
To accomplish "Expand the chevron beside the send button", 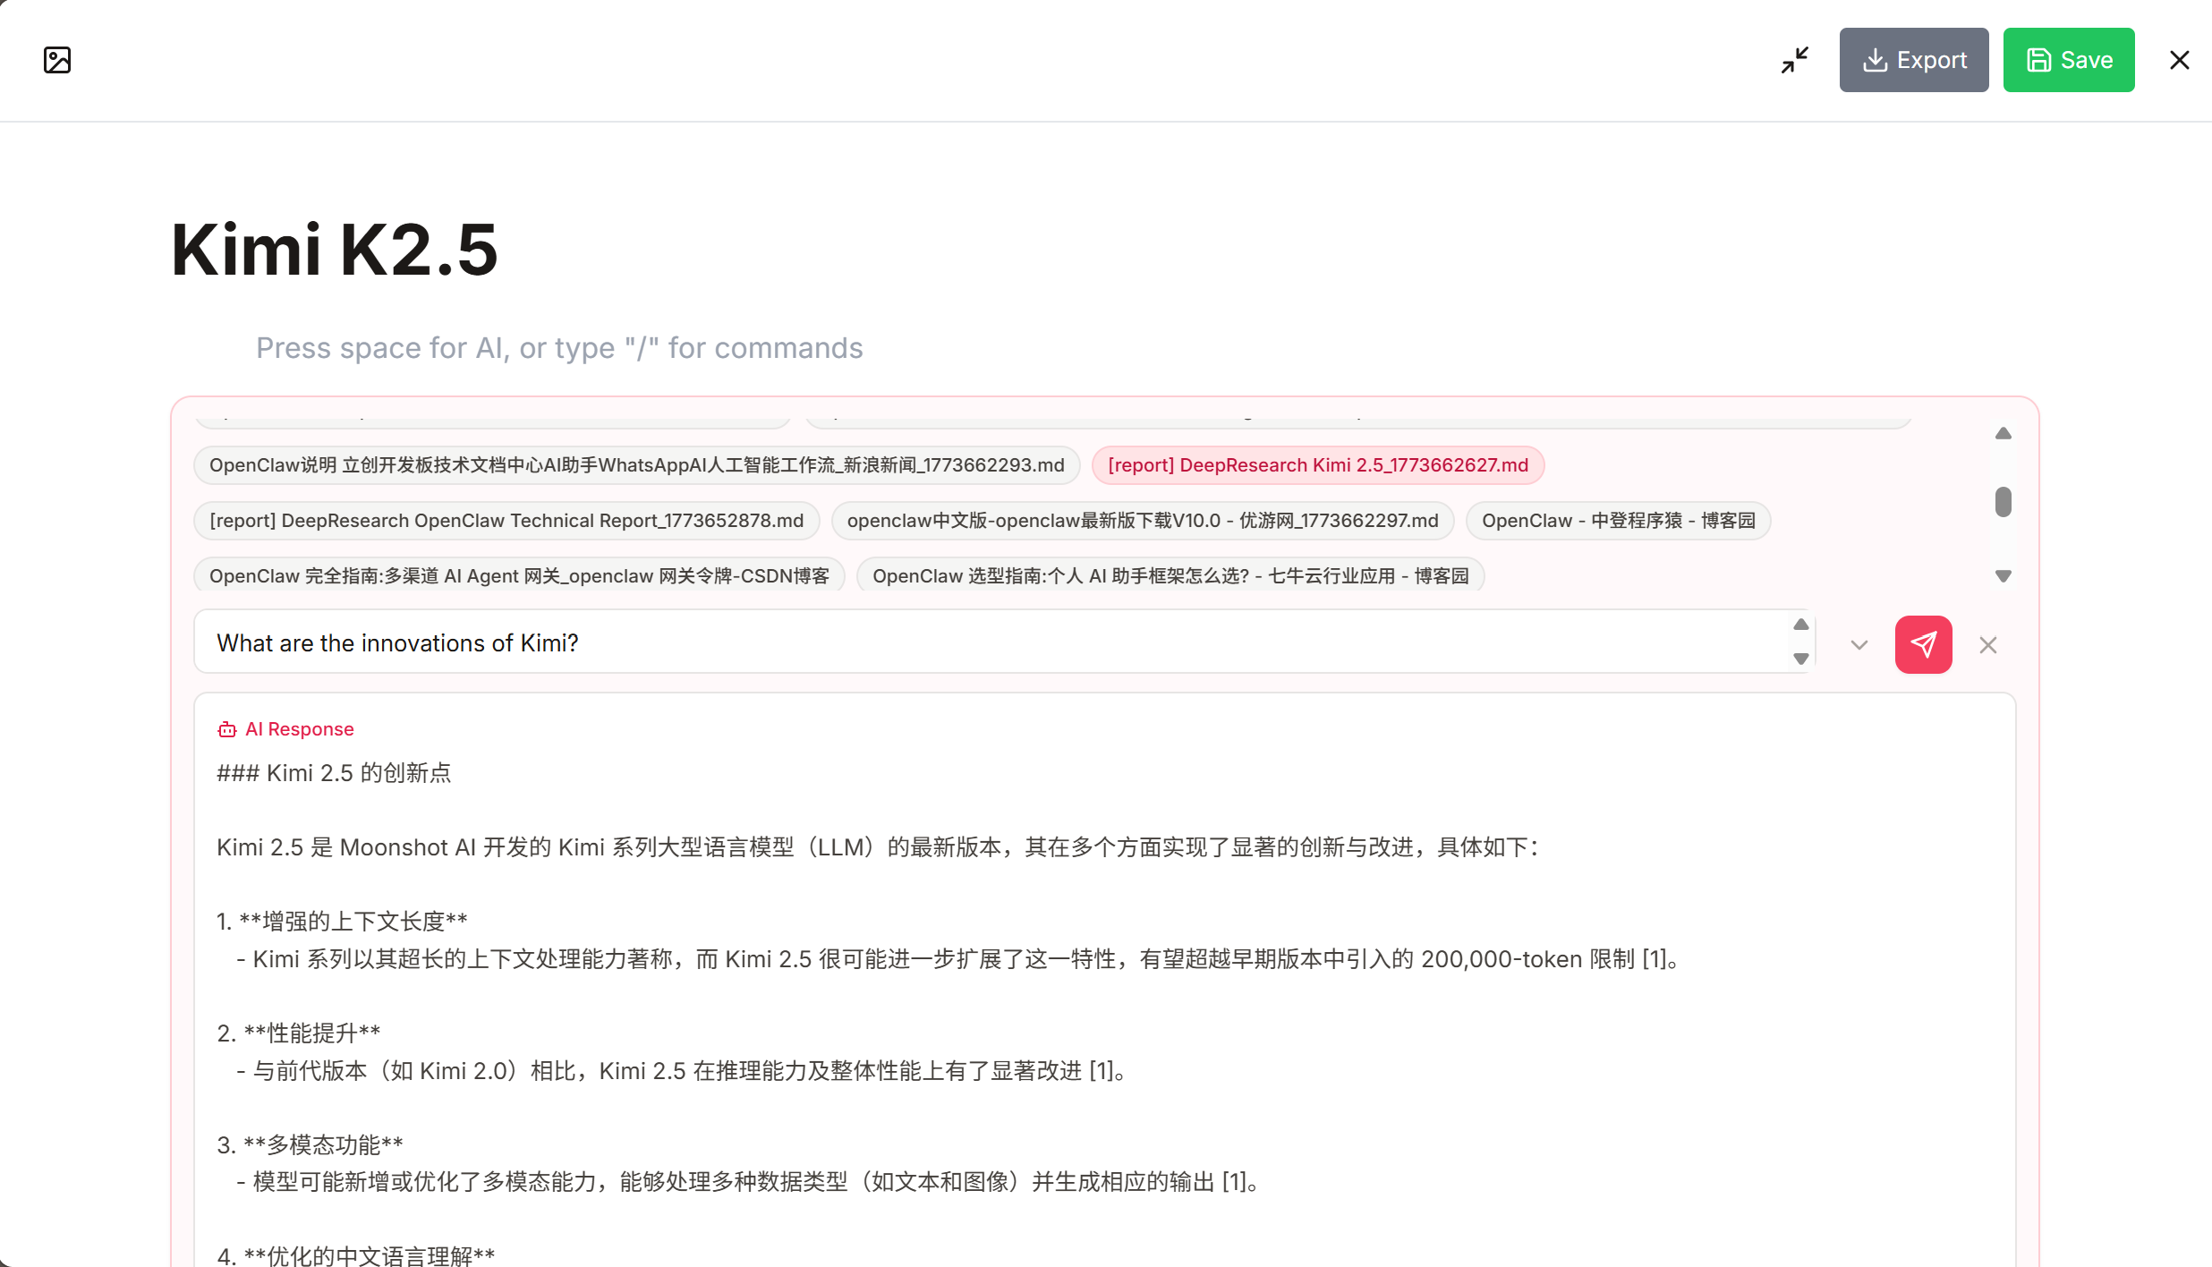I will [1859, 644].
